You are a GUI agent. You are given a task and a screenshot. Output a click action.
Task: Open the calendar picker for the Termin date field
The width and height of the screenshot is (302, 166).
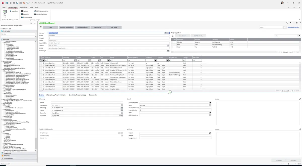122,110
